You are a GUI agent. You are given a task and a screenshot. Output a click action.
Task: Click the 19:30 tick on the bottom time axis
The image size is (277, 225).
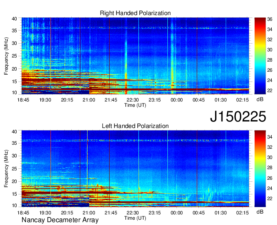45,213
